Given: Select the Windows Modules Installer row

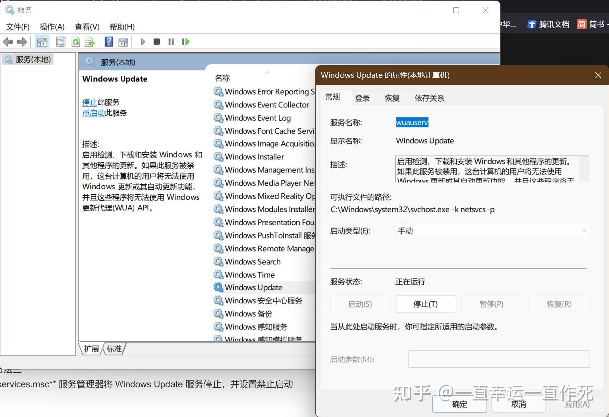Looking at the screenshot, I should [264, 209].
